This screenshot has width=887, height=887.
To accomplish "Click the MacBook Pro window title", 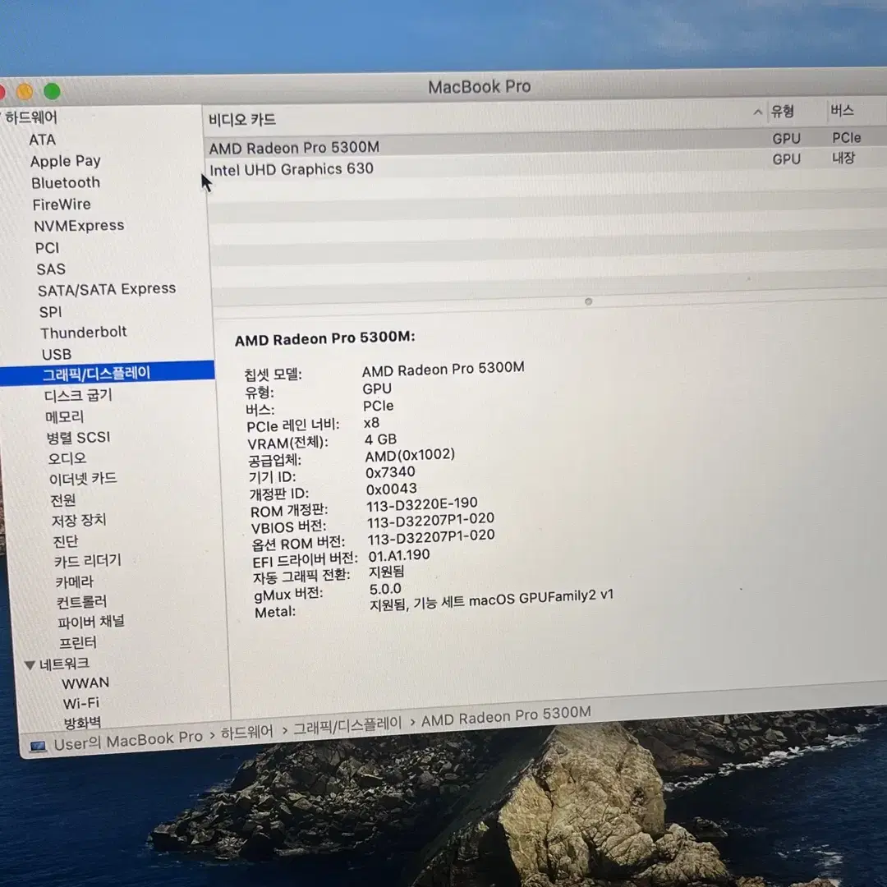I will (479, 87).
